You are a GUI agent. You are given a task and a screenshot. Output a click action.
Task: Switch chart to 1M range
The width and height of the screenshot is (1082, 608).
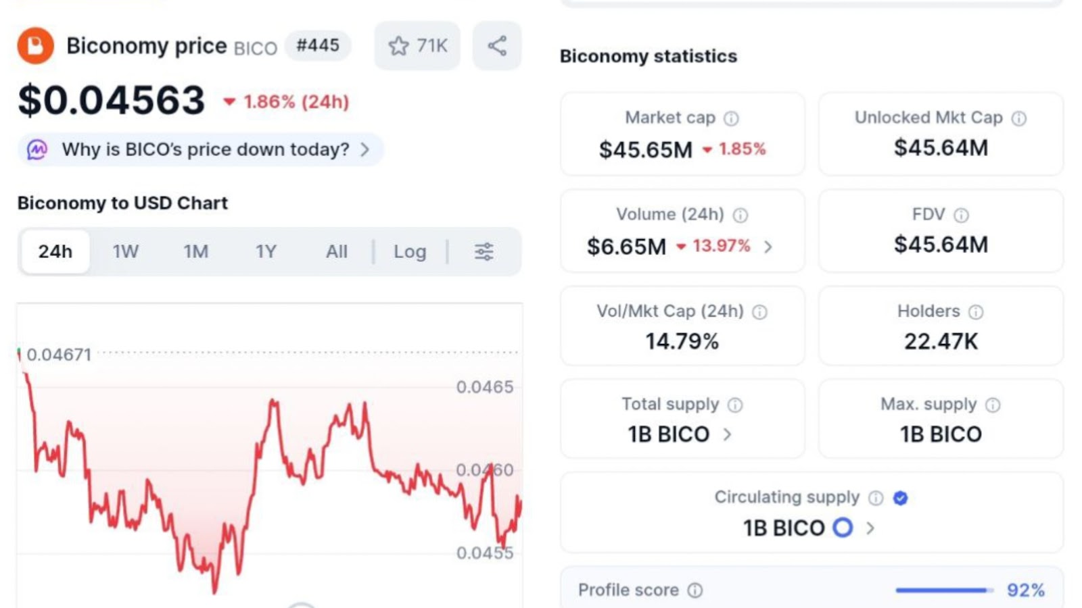tap(195, 252)
